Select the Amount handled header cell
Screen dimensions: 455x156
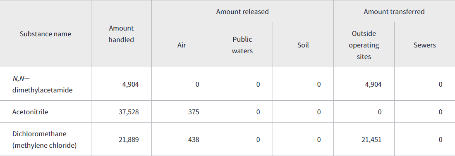(x=121, y=34)
